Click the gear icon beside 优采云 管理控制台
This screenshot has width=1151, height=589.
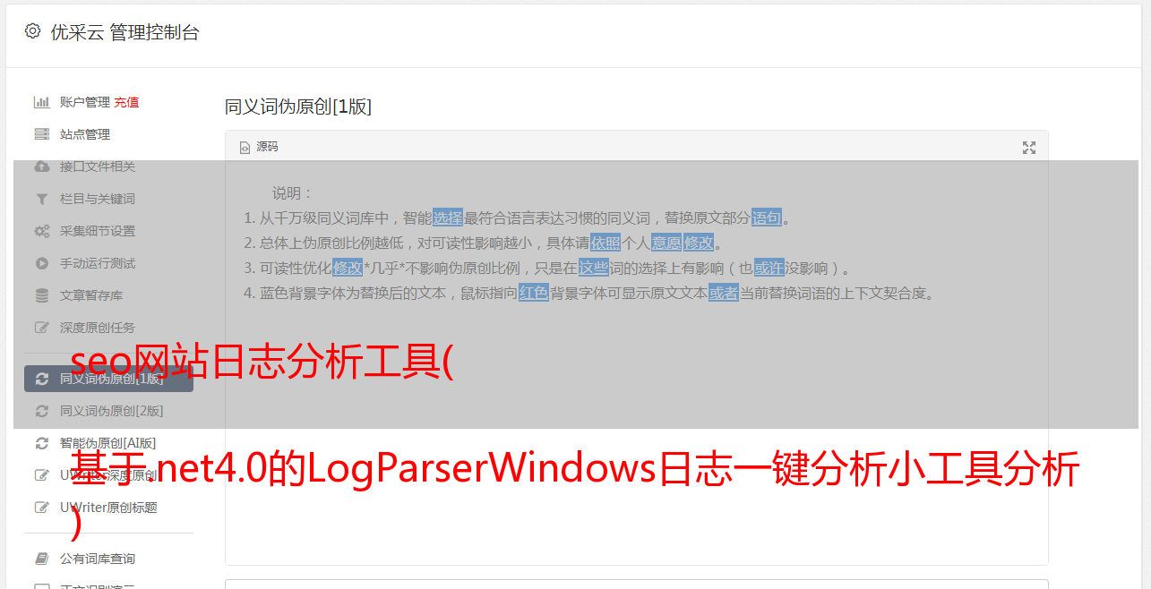[33, 31]
